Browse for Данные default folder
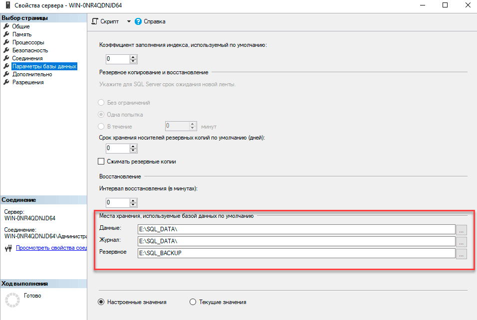477x320 pixels. click(x=462, y=230)
